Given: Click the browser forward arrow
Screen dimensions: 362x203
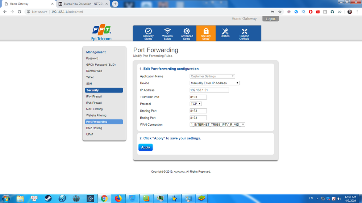Looking at the screenshot, I should click(x=12, y=12).
